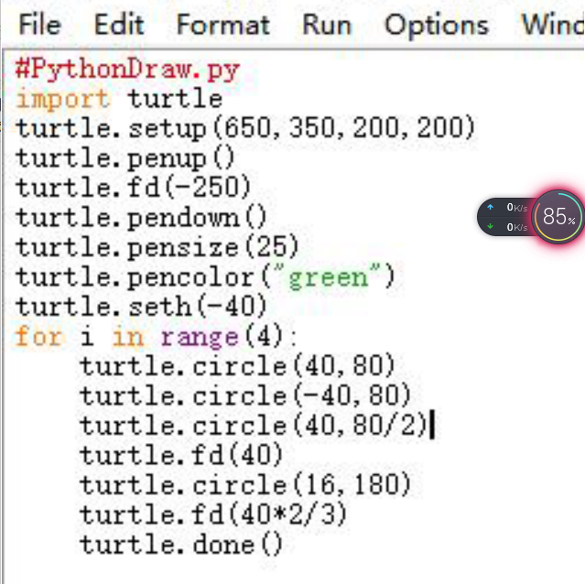
Task: Click the turtle.done() line
Action: pos(181,545)
